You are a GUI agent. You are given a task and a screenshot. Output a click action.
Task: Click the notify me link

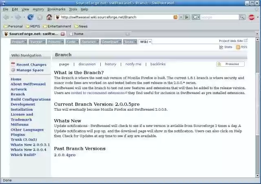[x=133, y=64]
